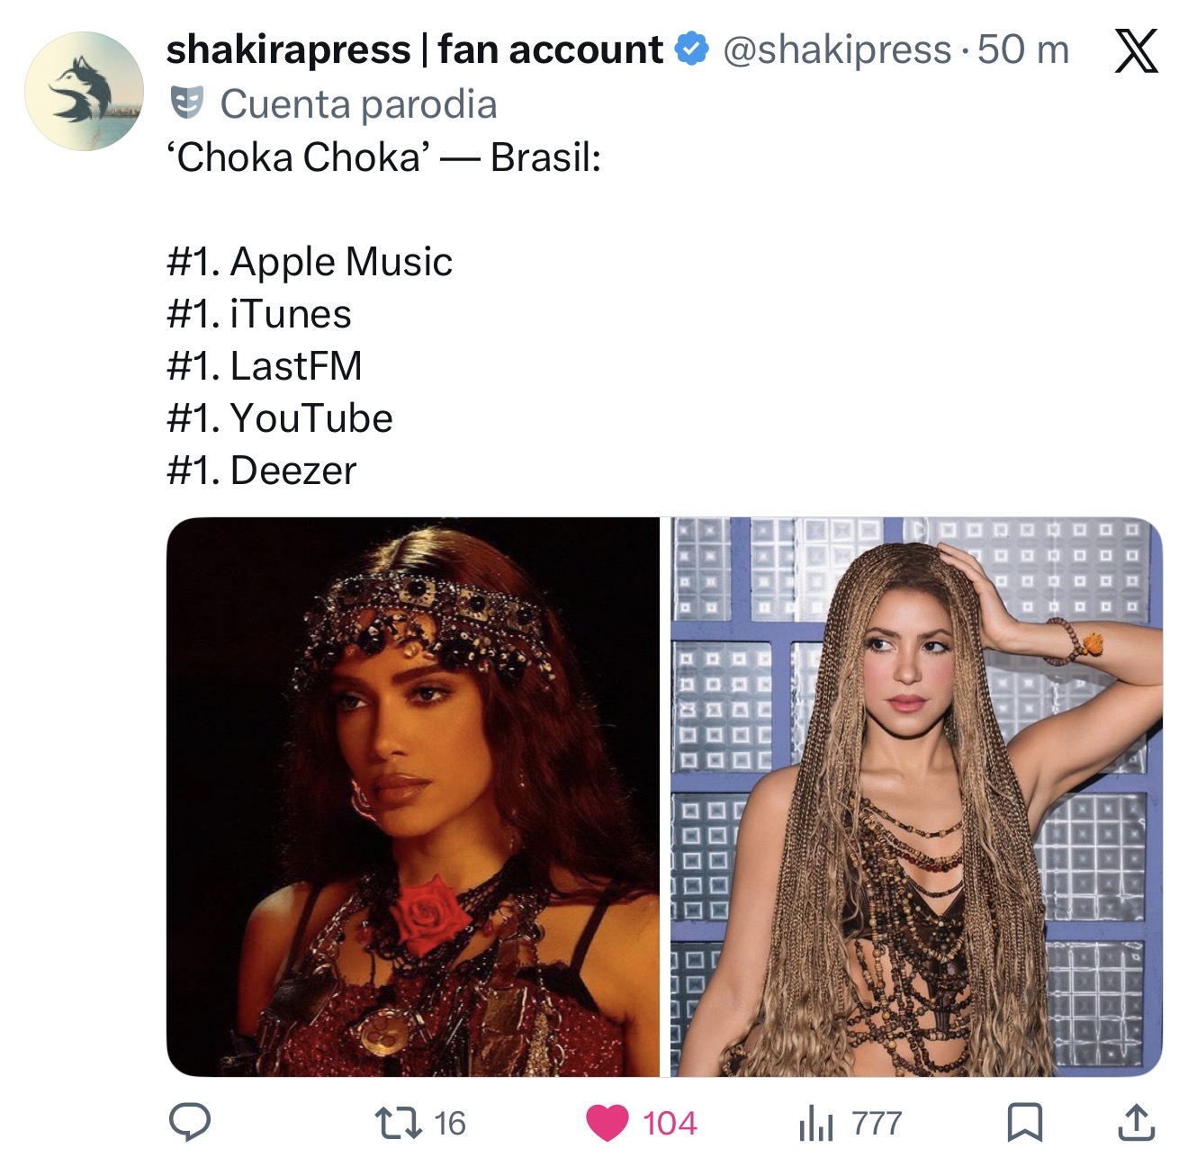This screenshot has width=1188, height=1175.
Task: Click the 777 views count
Action: coord(877,1123)
